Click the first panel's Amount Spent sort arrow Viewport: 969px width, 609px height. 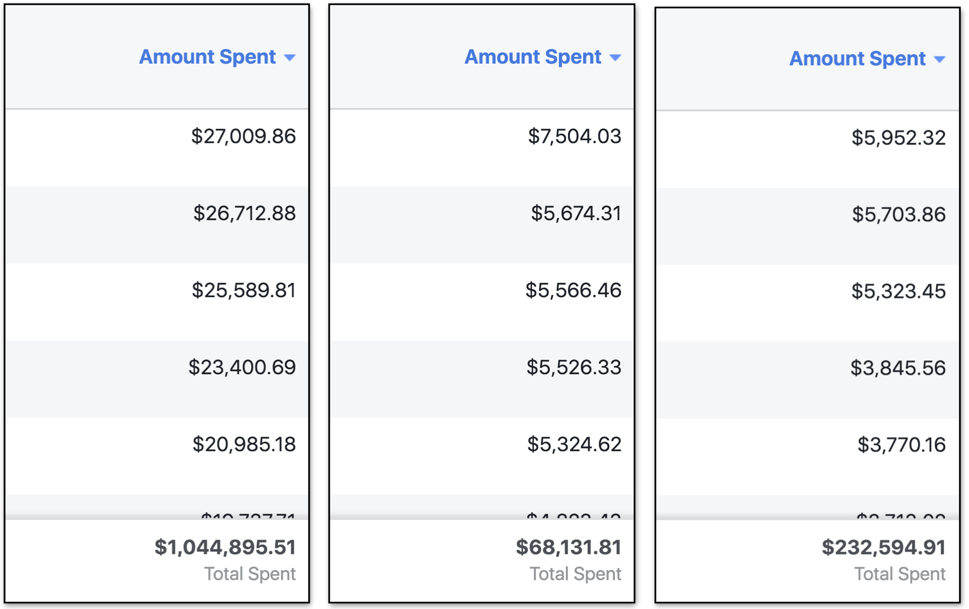click(290, 57)
